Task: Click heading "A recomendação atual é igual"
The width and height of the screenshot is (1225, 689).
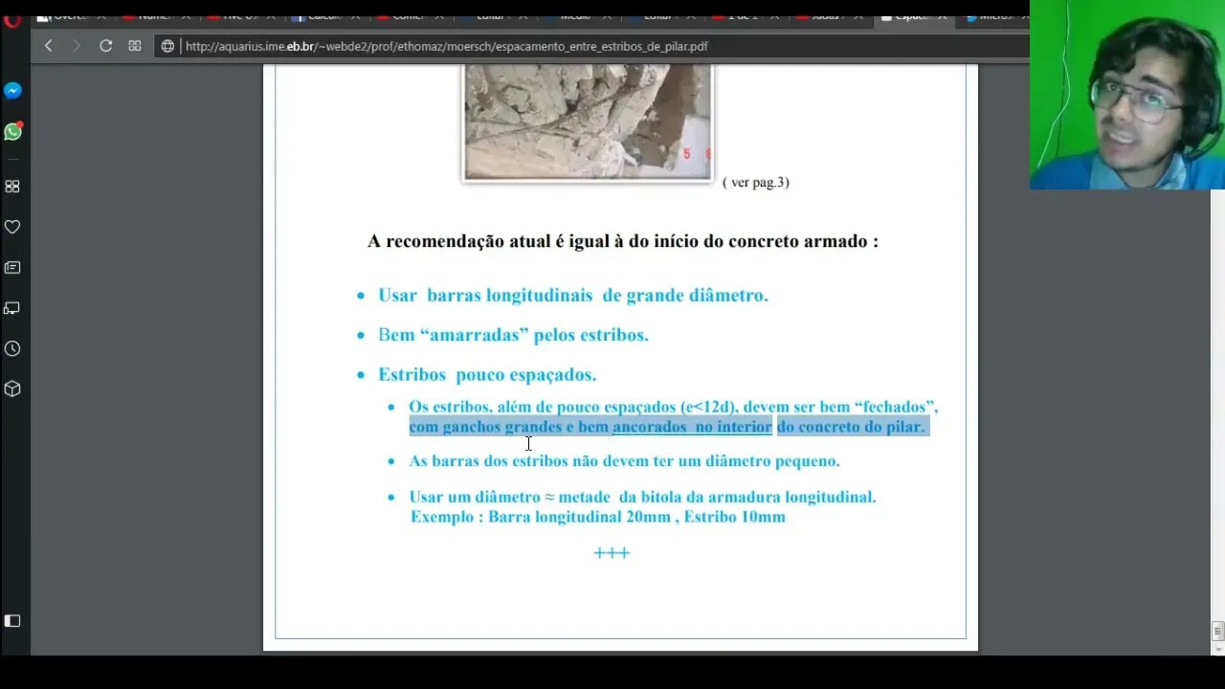Action: [623, 241]
